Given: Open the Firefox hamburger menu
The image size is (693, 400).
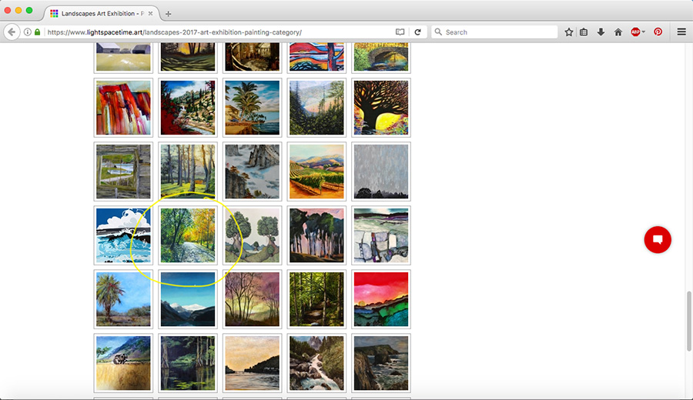Looking at the screenshot, I should pos(681,32).
